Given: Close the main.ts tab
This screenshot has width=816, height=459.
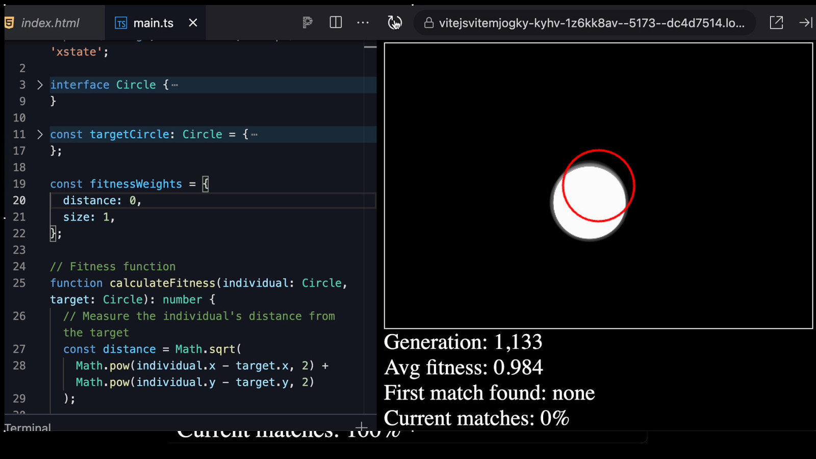Looking at the screenshot, I should (x=193, y=23).
